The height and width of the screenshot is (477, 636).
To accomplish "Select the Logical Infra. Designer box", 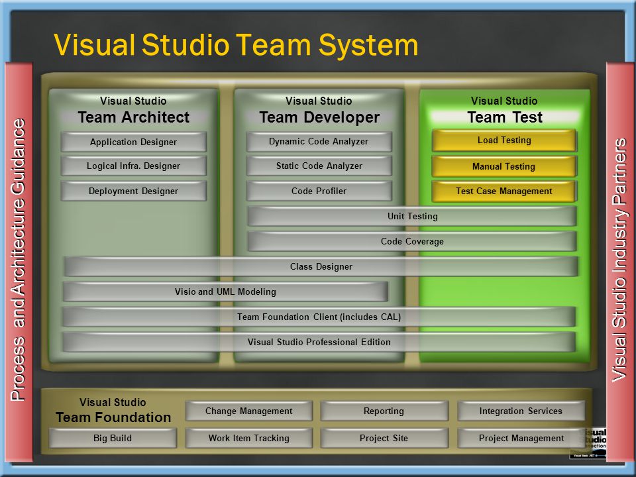I will click(x=133, y=166).
